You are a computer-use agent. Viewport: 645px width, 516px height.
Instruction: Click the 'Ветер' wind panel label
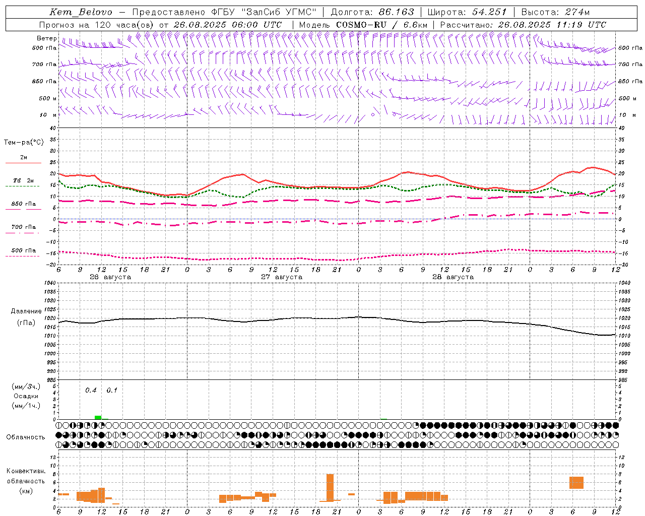tap(46, 38)
